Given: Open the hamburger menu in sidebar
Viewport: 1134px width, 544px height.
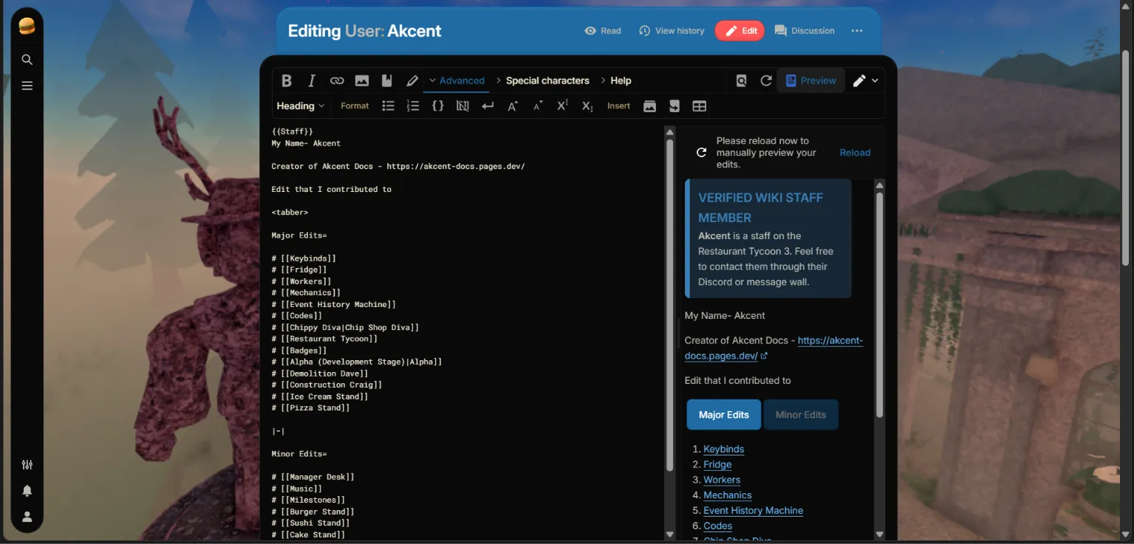Looking at the screenshot, I should click(27, 86).
